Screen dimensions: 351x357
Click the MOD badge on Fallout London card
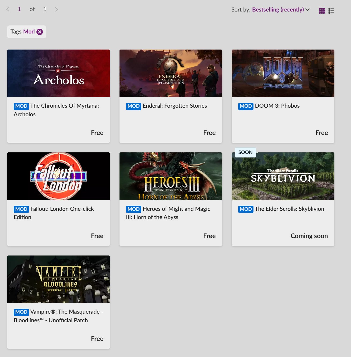pyautogui.click(x=21, y=209)
